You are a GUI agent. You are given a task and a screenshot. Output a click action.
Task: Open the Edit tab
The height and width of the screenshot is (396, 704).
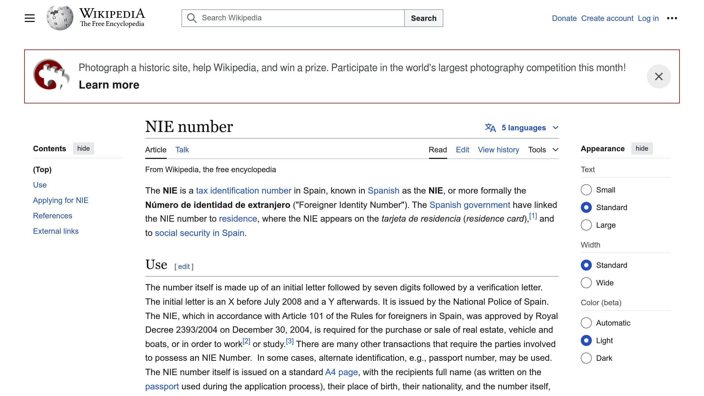point(463,150)
